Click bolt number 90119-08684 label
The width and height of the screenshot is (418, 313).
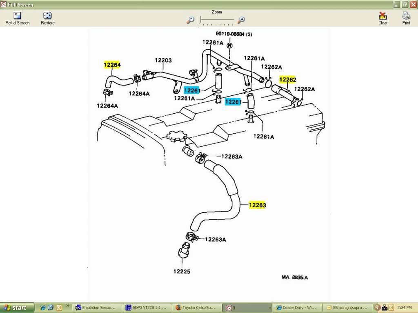point(234,34)
